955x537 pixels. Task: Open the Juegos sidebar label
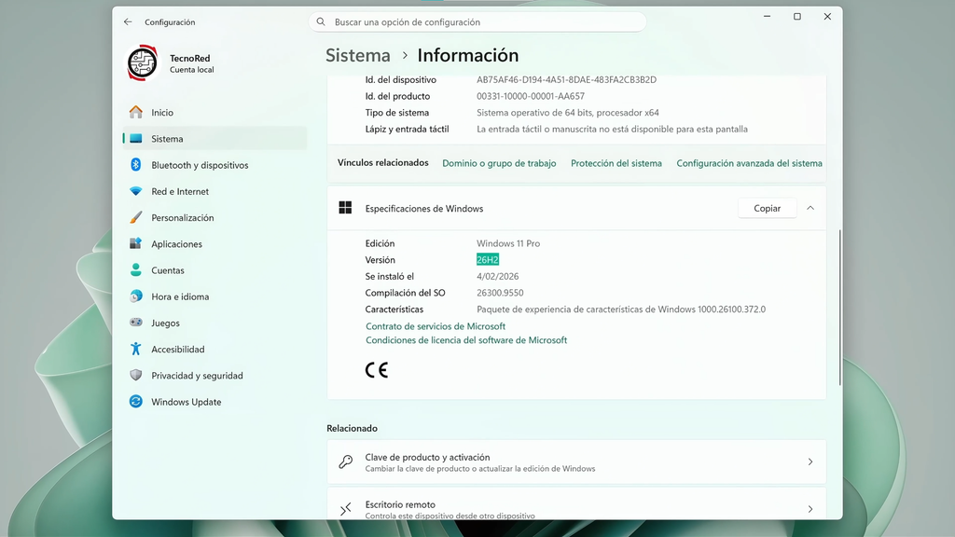(165, 324)
